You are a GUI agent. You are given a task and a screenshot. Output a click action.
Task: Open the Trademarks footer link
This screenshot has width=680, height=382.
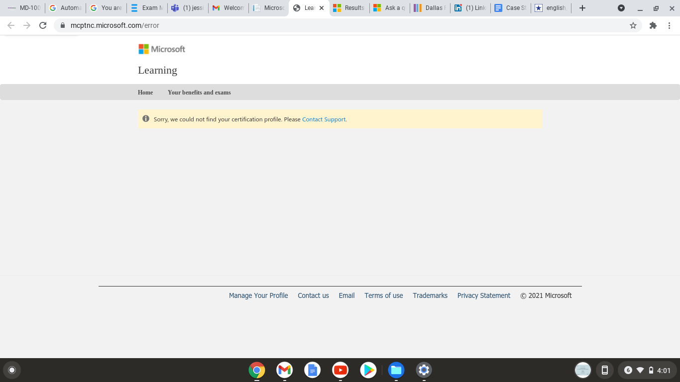pyautogui.click(x=430, y=295)
